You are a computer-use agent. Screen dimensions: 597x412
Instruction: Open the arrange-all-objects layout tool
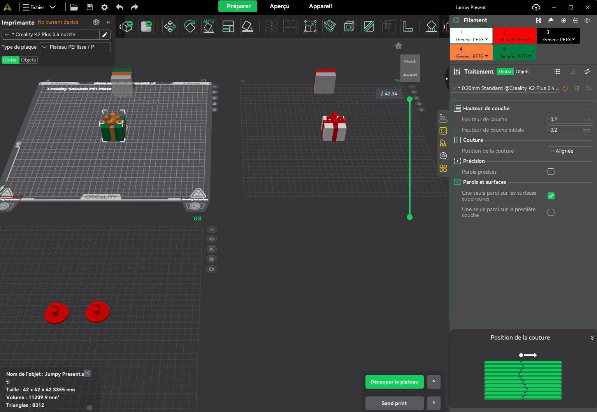click(228, 26)
